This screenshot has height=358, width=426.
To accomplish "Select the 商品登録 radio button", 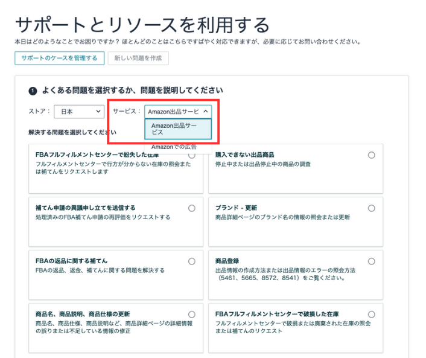I will [371, 261].
